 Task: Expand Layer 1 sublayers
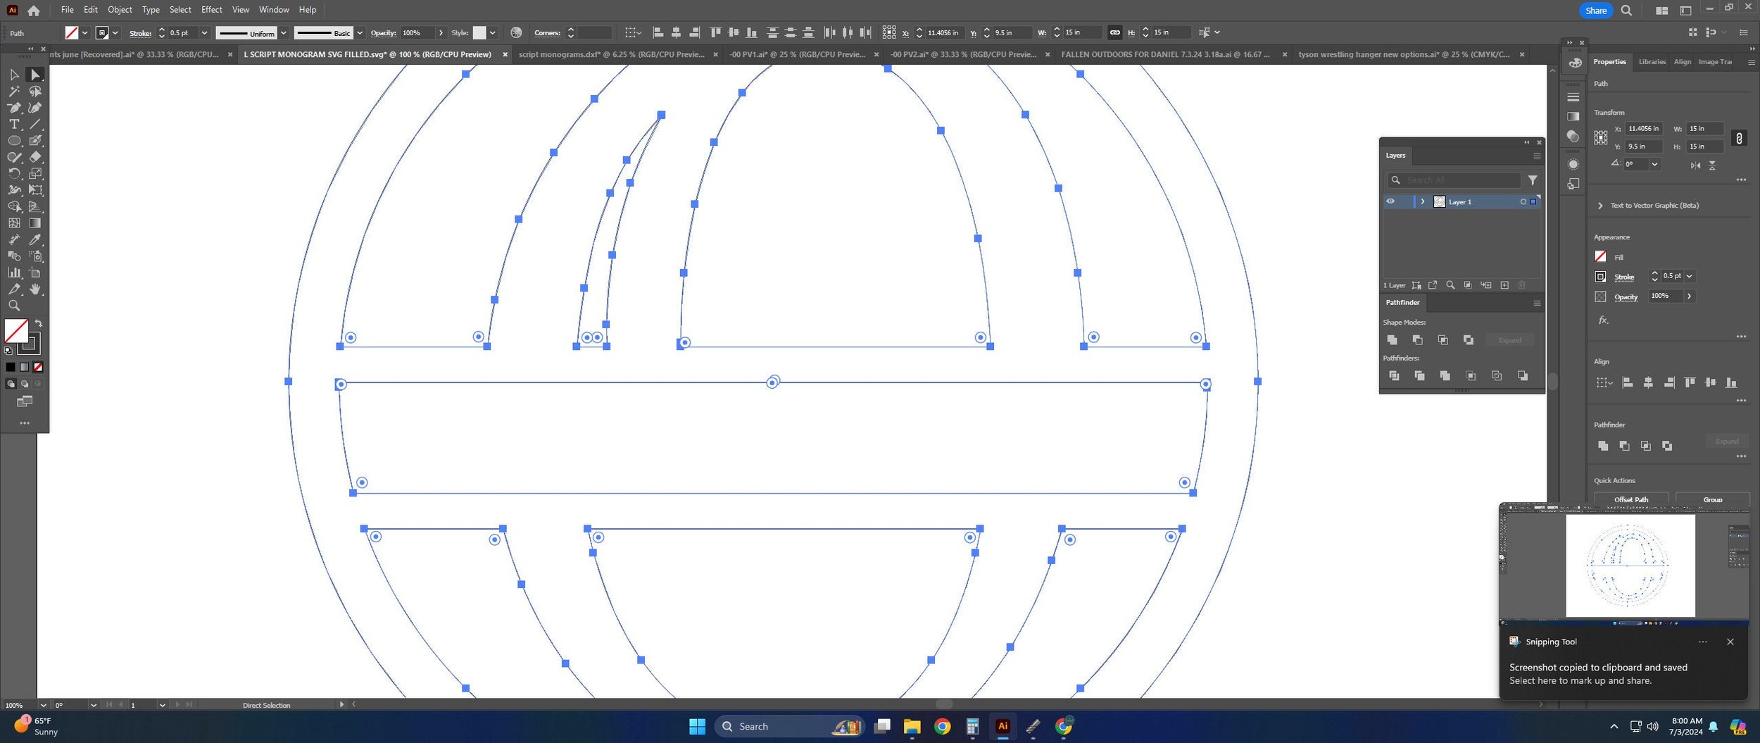[1423, 201]
